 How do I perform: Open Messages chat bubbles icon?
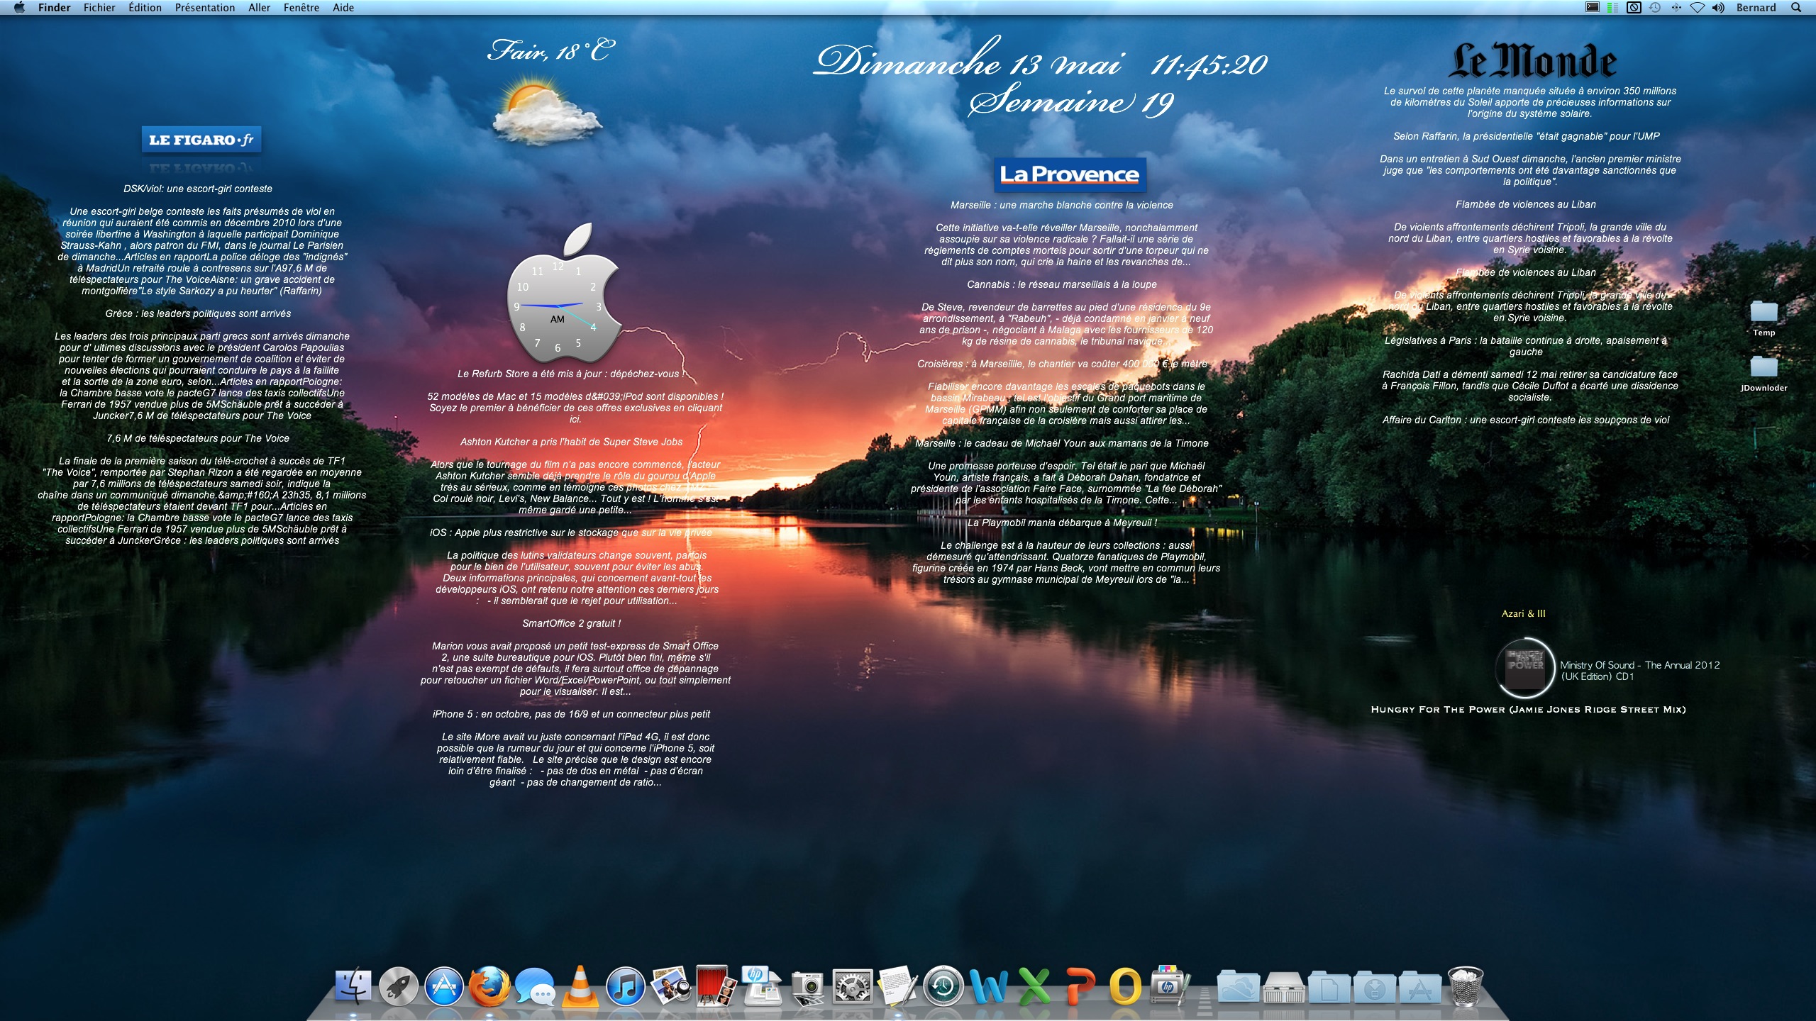[x=535, y=986]
